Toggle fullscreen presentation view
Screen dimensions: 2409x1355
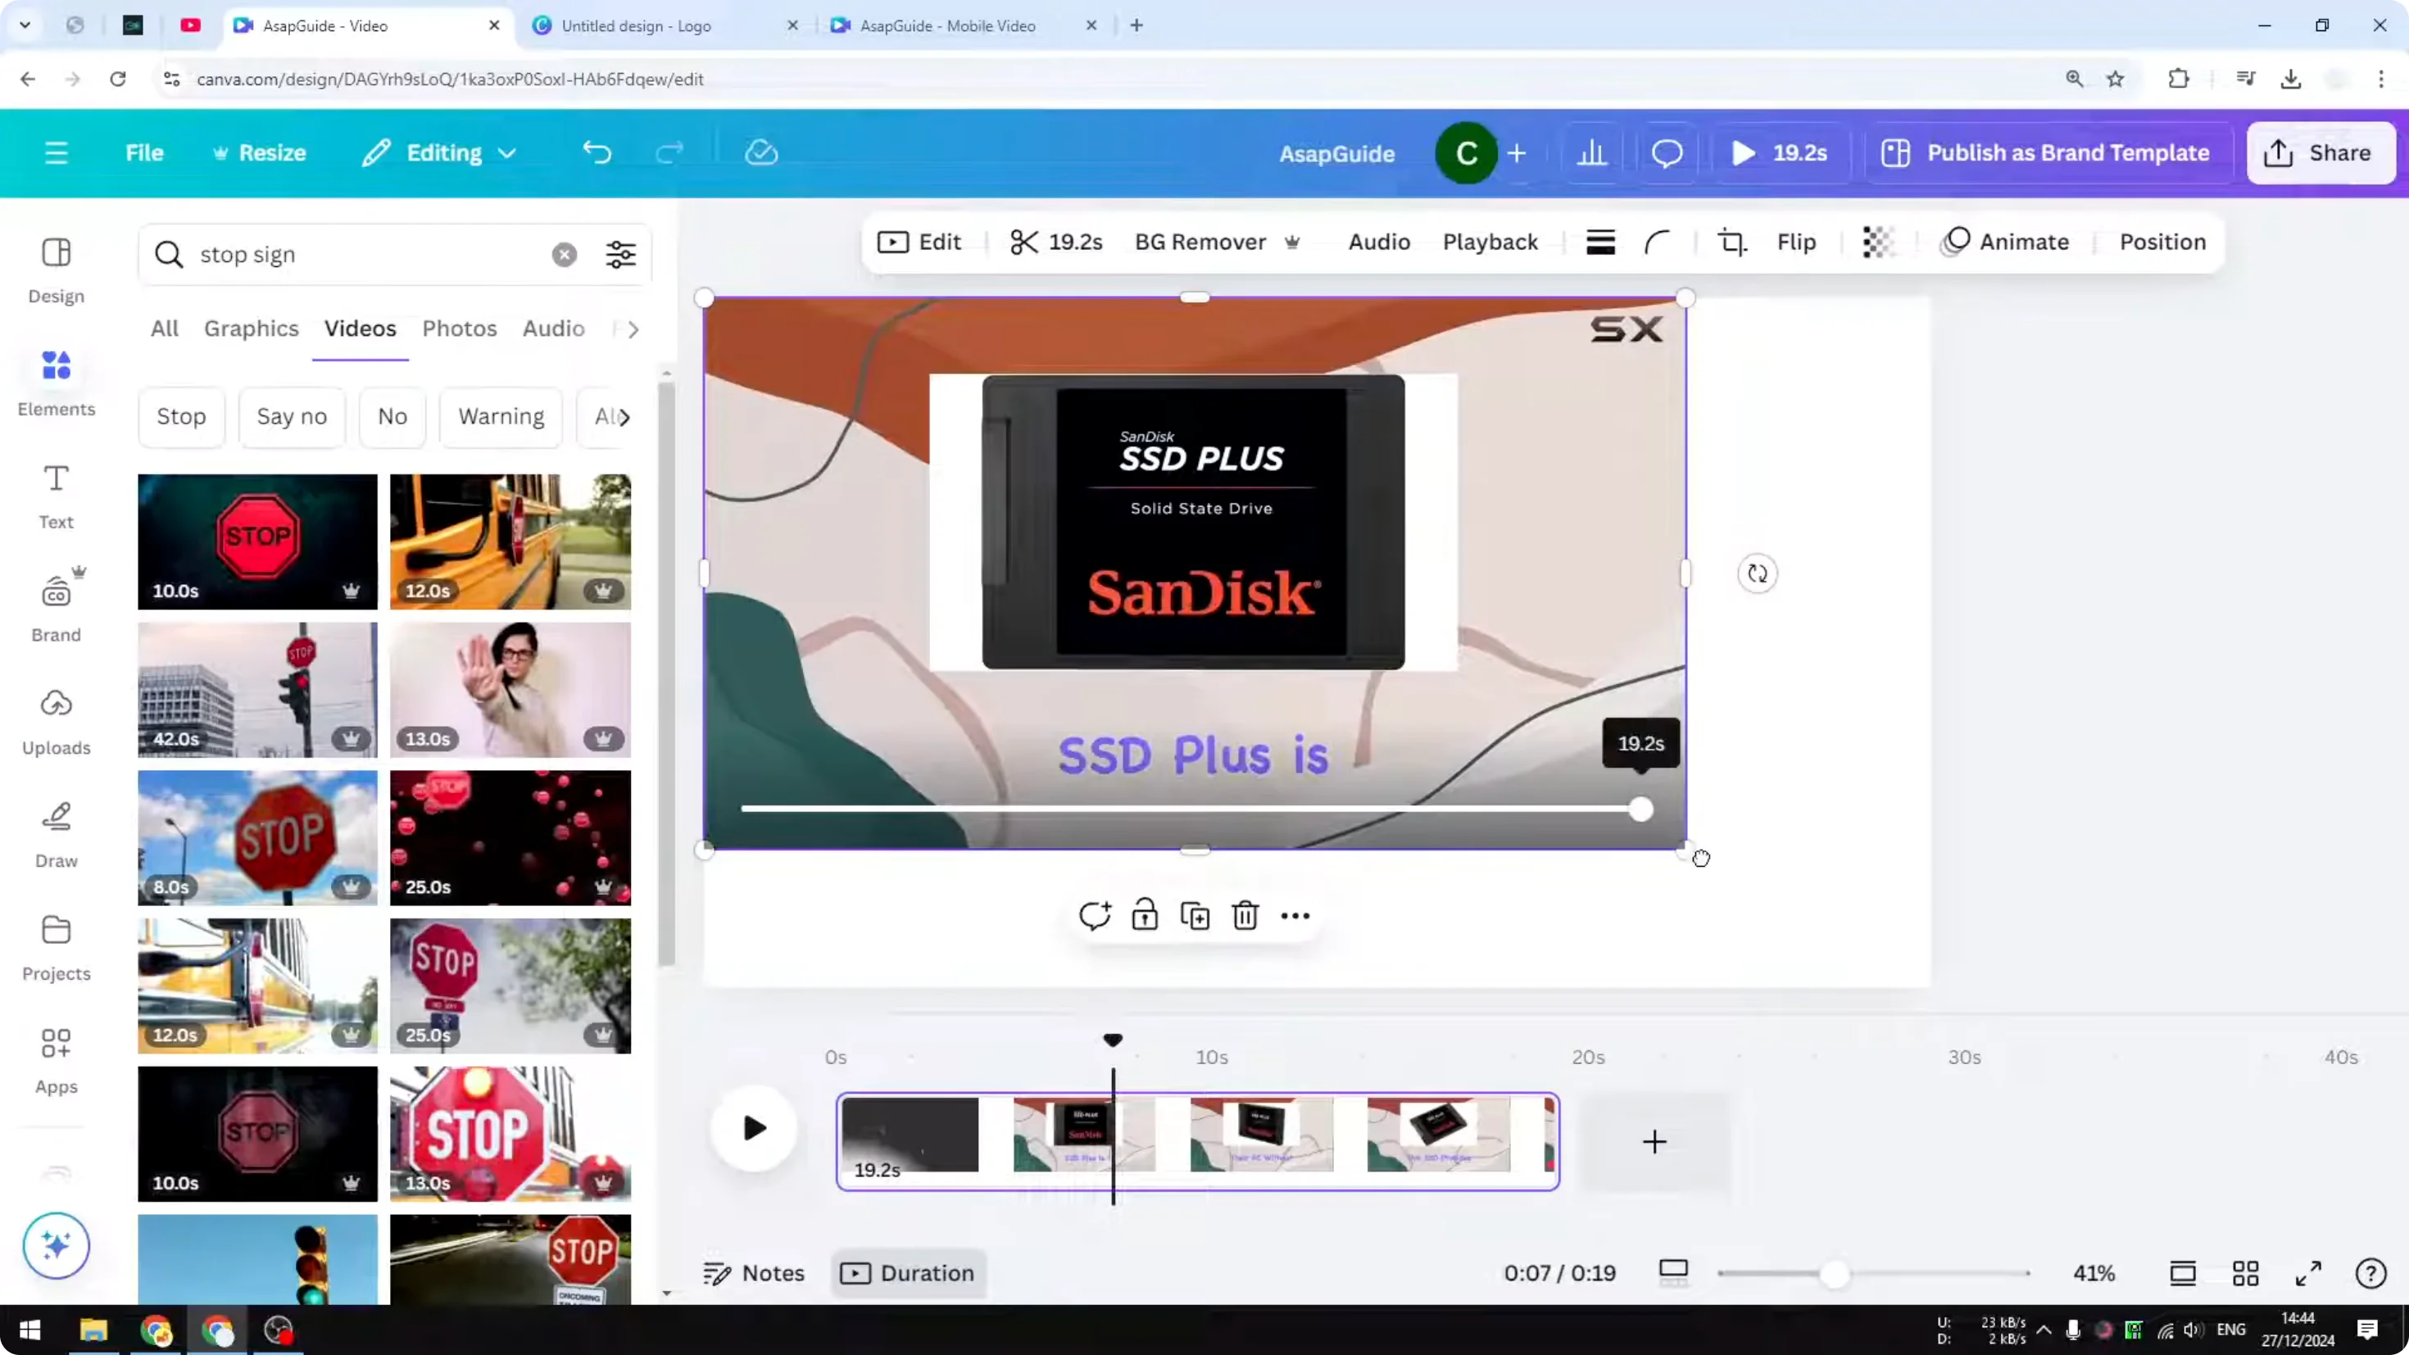2307,1273
